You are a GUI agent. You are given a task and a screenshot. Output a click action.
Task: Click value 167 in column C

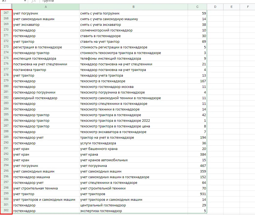point(197,81)
